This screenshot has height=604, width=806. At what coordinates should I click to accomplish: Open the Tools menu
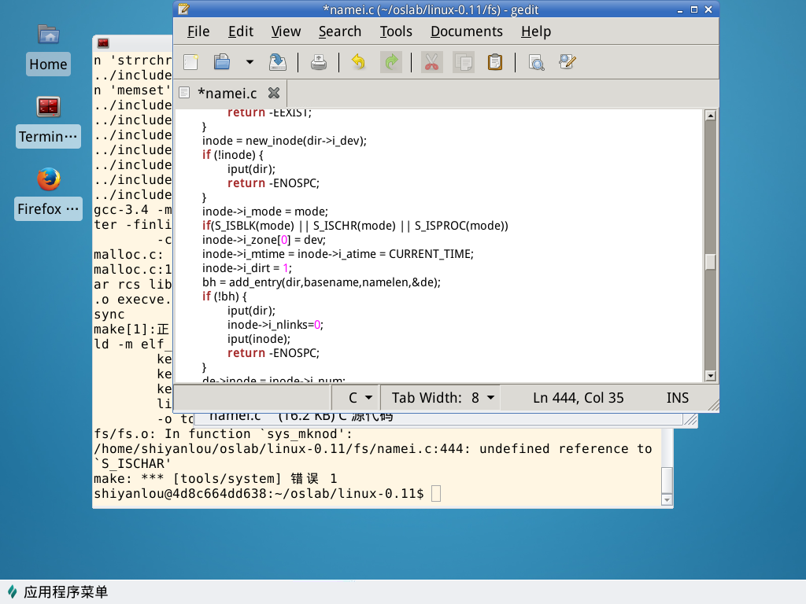[x=396, y=31]
